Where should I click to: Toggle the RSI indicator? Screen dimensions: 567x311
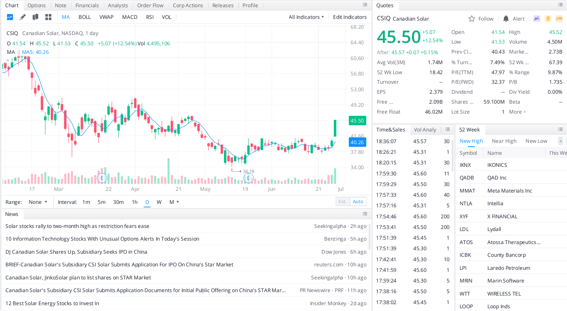coord(150,17)
